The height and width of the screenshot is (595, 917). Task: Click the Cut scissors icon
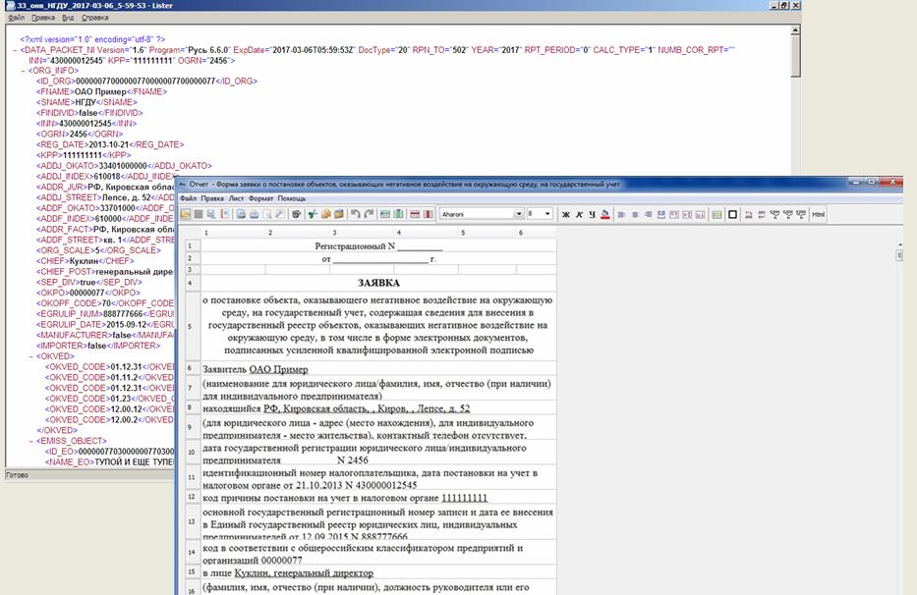(314, 214)
